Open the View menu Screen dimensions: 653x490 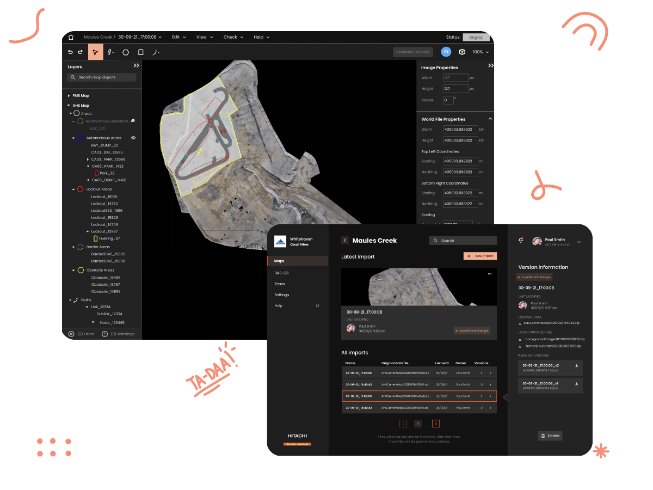pos(204,37)
